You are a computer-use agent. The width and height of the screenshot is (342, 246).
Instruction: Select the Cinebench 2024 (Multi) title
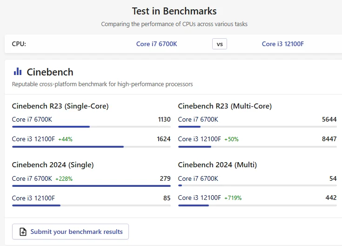217,165
